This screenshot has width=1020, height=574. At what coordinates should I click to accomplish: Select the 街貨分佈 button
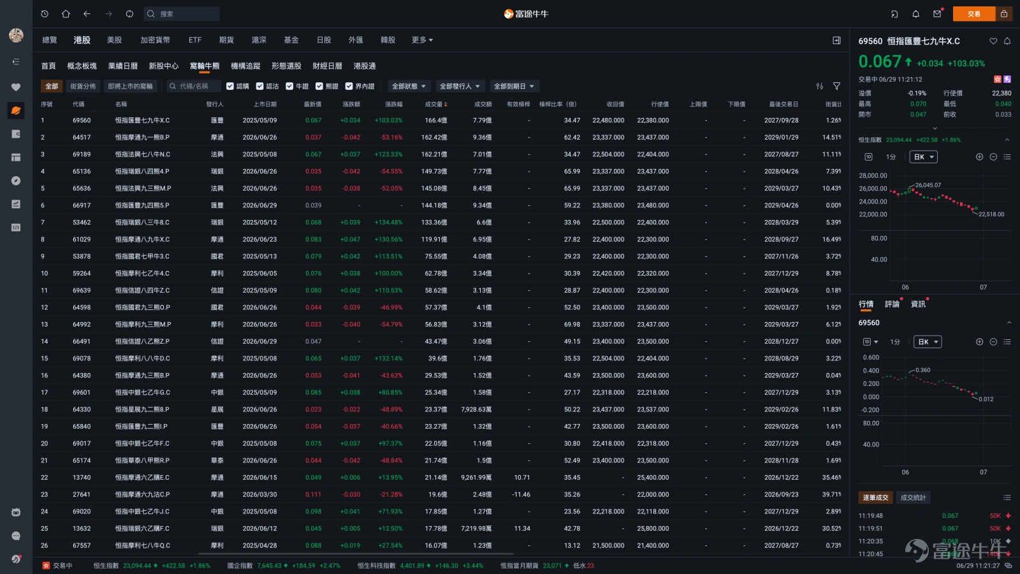(x=83, y=86)
